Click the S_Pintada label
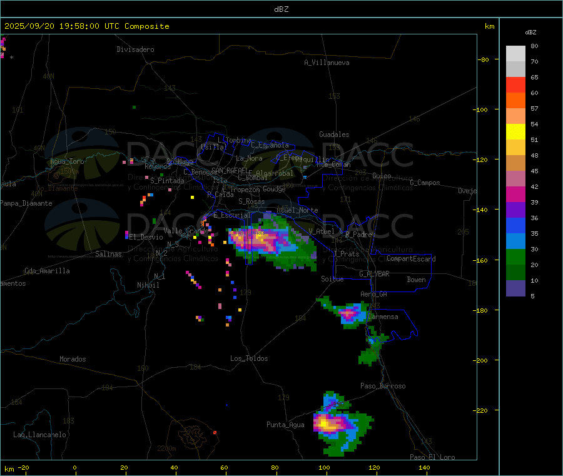 point(167,181)
